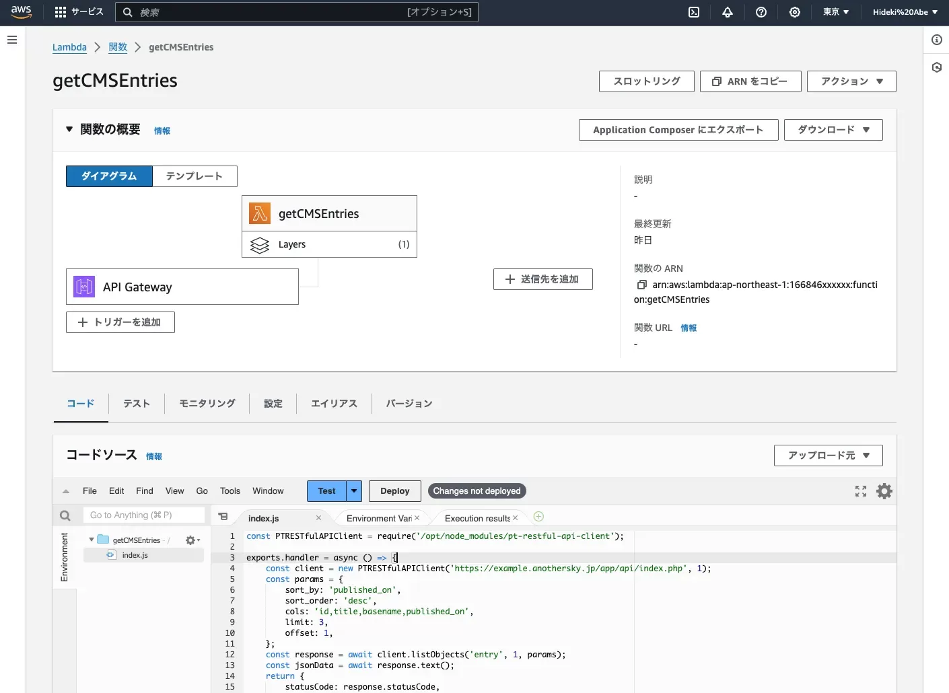The image size is (949, 693).
Task: Open the Go menu in editor
Action: (x=202, y=491)
